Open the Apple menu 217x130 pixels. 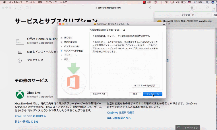[x=5, y=2]
